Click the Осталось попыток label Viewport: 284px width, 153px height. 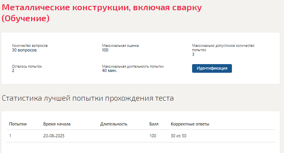click(27, 66)
